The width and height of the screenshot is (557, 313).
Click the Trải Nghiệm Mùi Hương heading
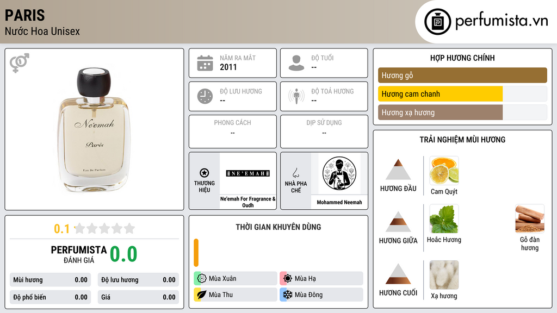[x=462, y=140]
